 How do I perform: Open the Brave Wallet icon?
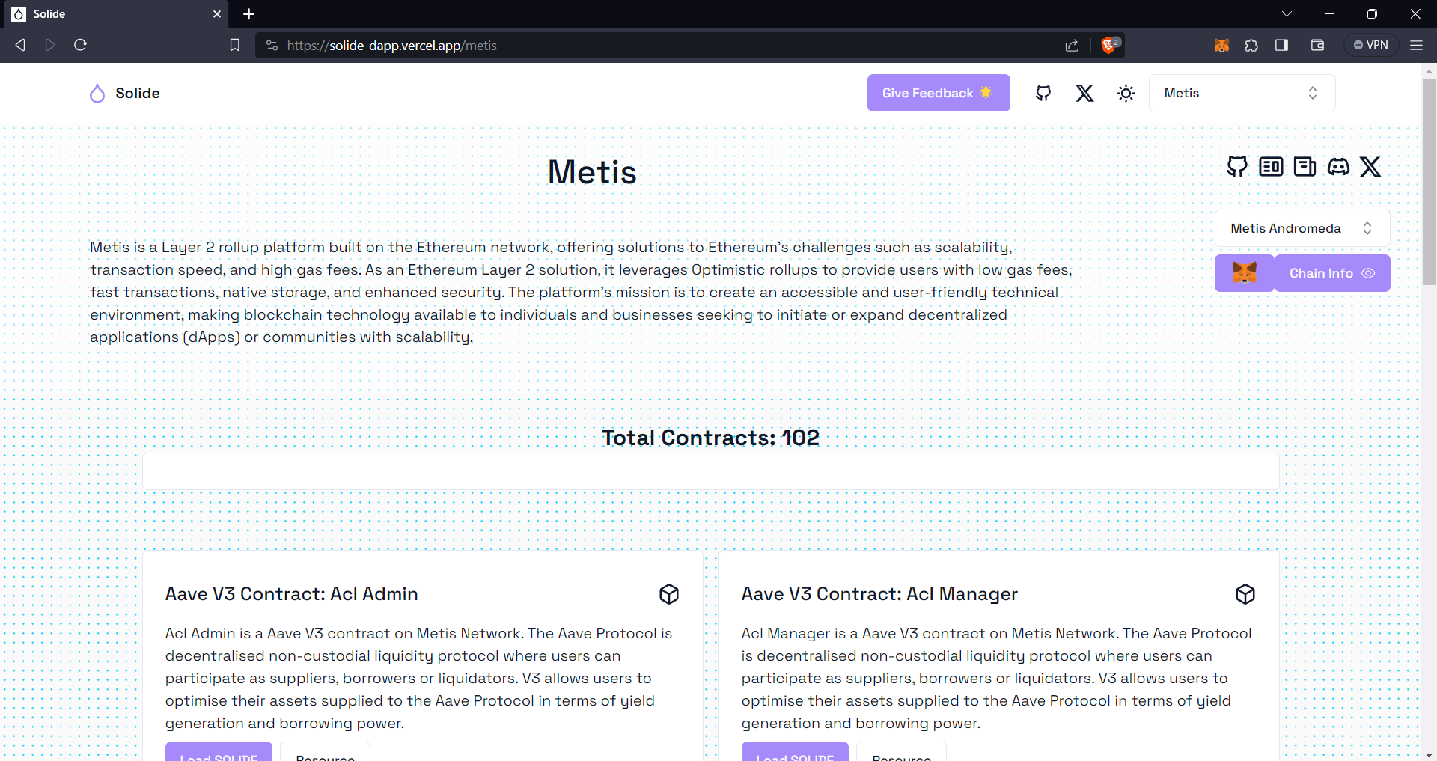click(1317, 45)
